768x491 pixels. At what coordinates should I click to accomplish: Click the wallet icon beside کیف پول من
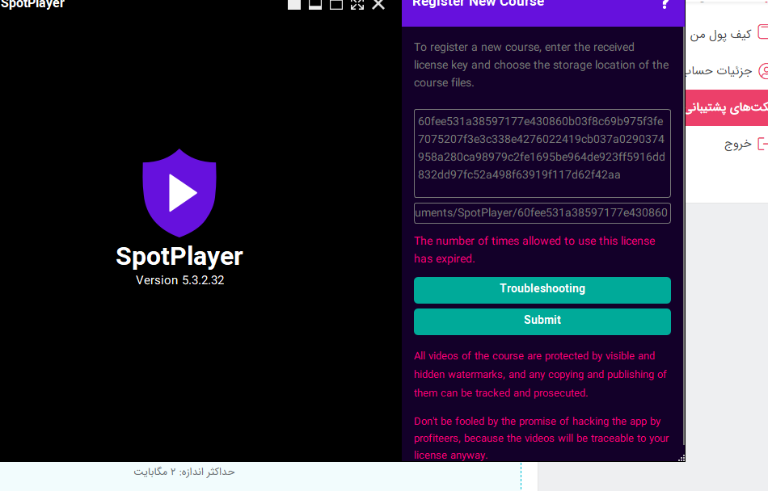[762, 33]
